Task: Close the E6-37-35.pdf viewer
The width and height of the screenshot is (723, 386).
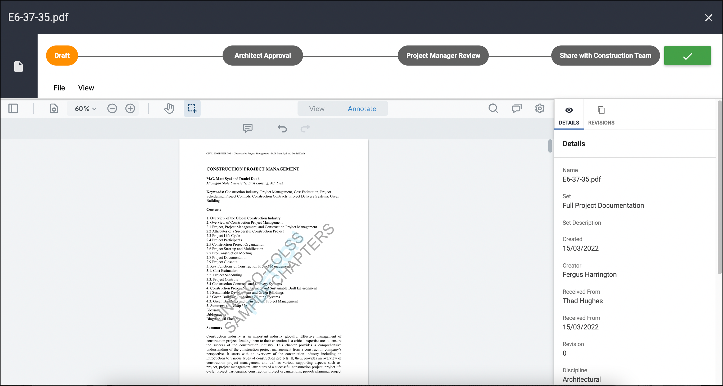Action: [708, 18]
